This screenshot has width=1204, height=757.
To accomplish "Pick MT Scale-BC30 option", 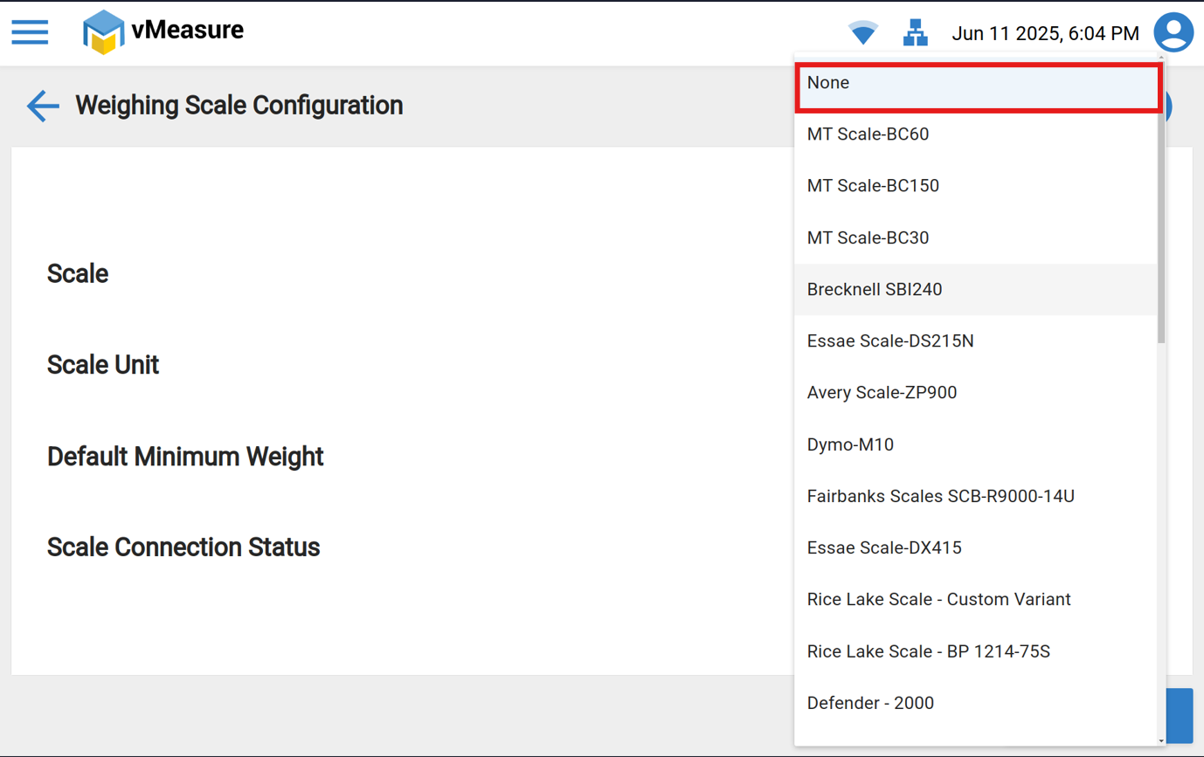I will [975, 237].
